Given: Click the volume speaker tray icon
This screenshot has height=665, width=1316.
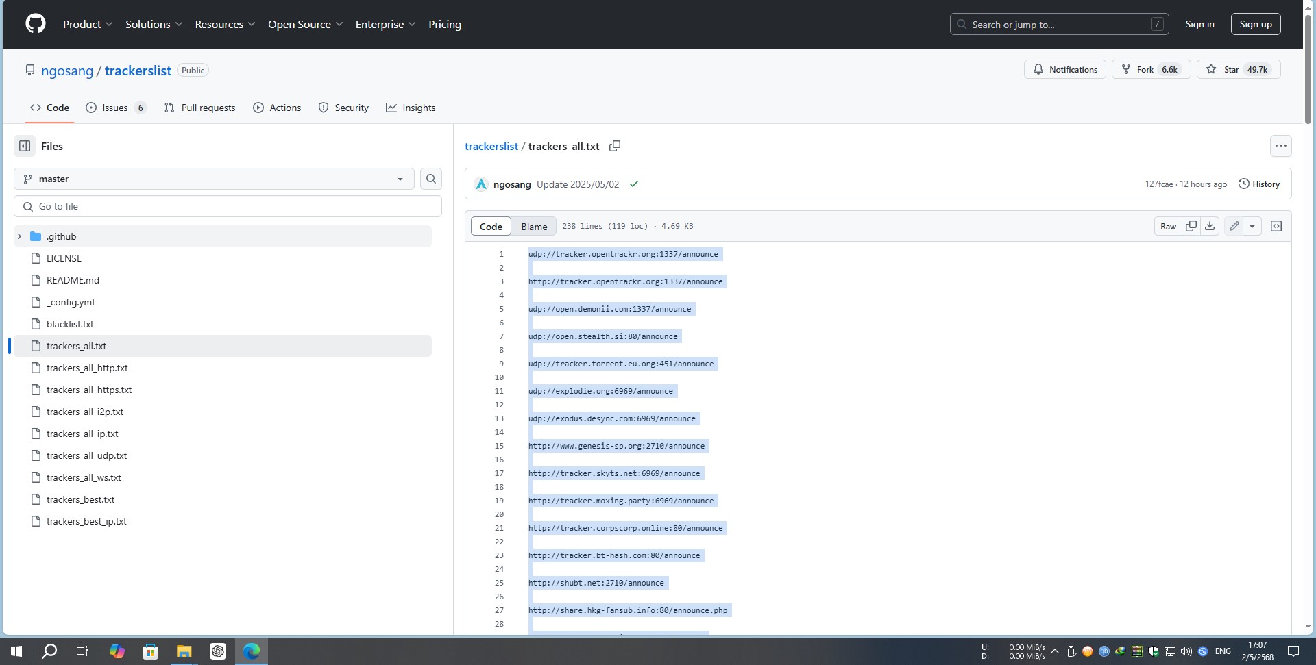Looking at the screenshot, I should click(x=1186, y=651).
